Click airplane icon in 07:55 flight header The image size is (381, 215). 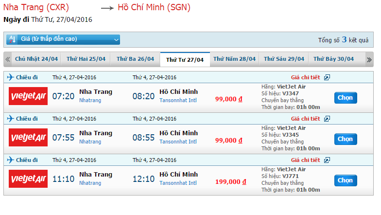pos(11,119)
